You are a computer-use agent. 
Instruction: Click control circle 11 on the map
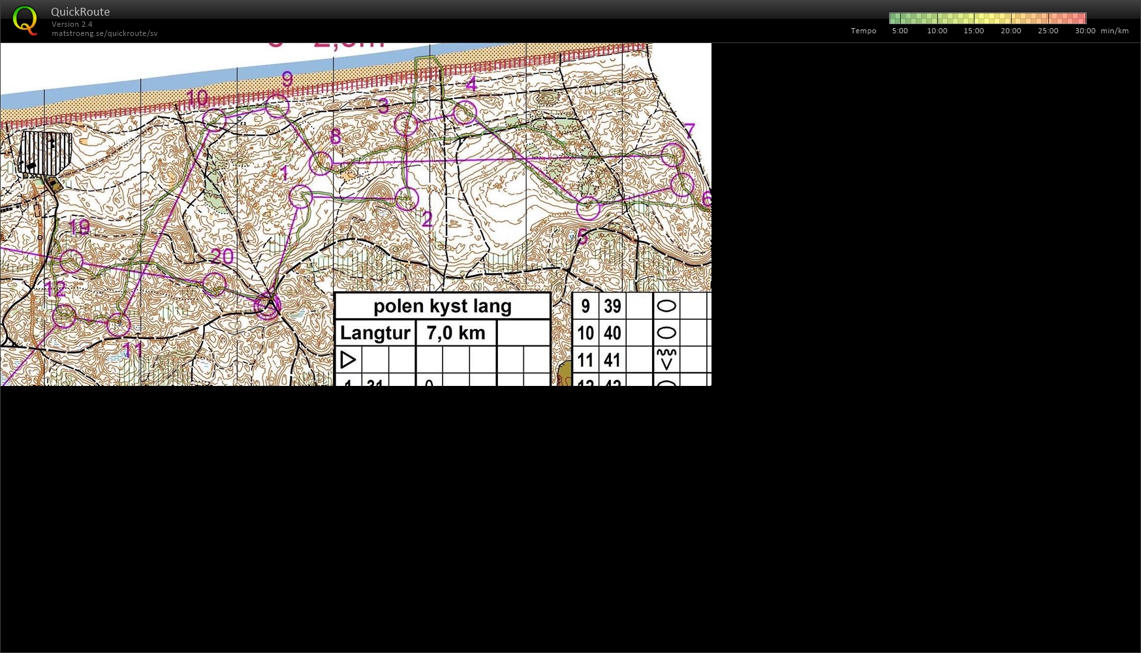click(x=119, y=325)
